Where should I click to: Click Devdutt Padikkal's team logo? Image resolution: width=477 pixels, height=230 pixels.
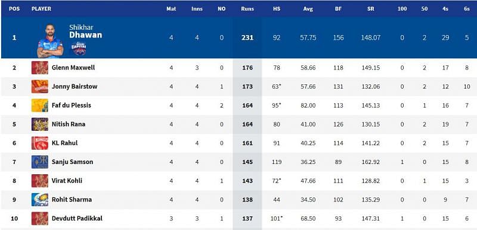(40, 219)
